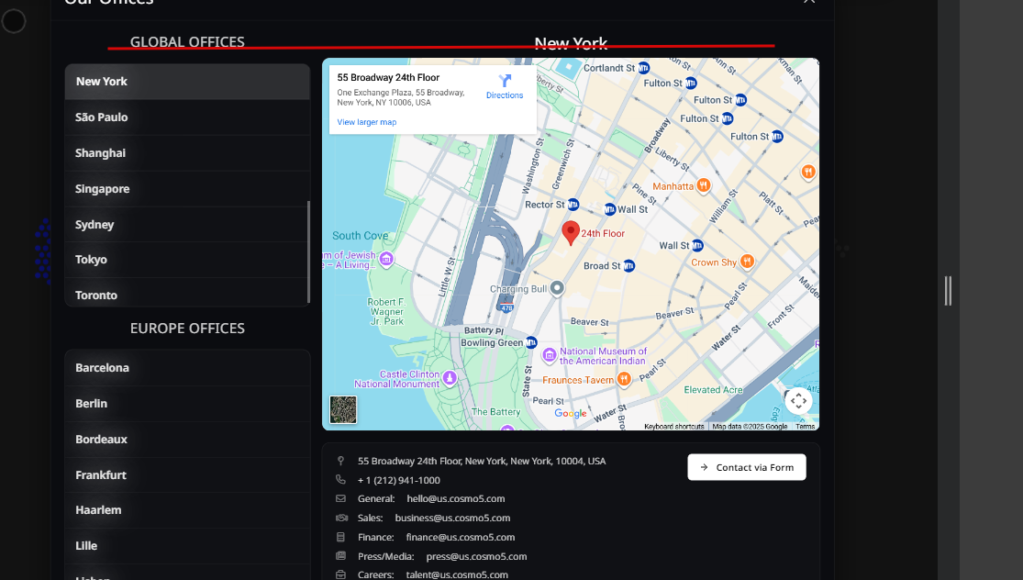Click the briefcase icon next to Careers
The image size is (1023, 580).
point(340,574)
